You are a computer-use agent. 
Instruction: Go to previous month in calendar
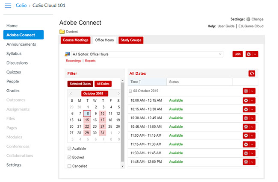point(71,94)
